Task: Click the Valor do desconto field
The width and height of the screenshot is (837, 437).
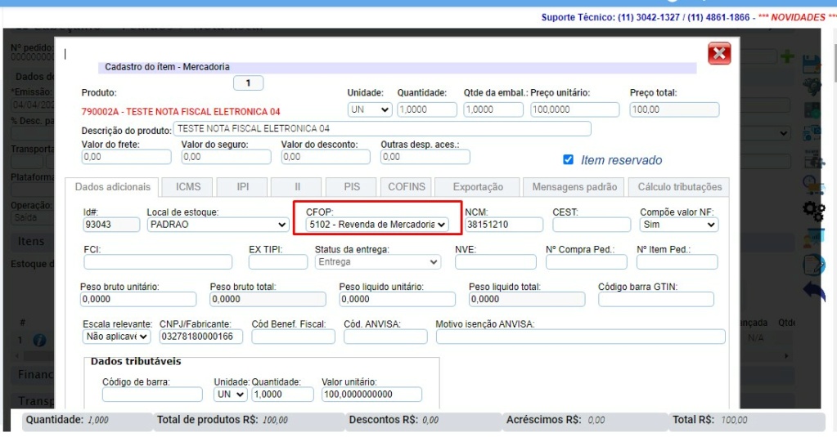Action: point(326,157)
